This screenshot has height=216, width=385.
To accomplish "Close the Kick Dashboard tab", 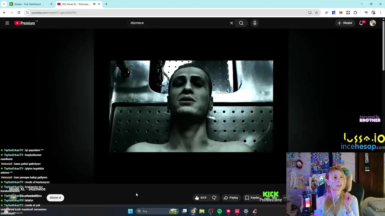I will pos(51,4).
